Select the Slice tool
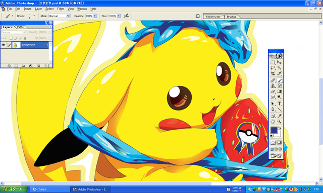This screenshot has height=193, width=323. [x=279, y=73]
